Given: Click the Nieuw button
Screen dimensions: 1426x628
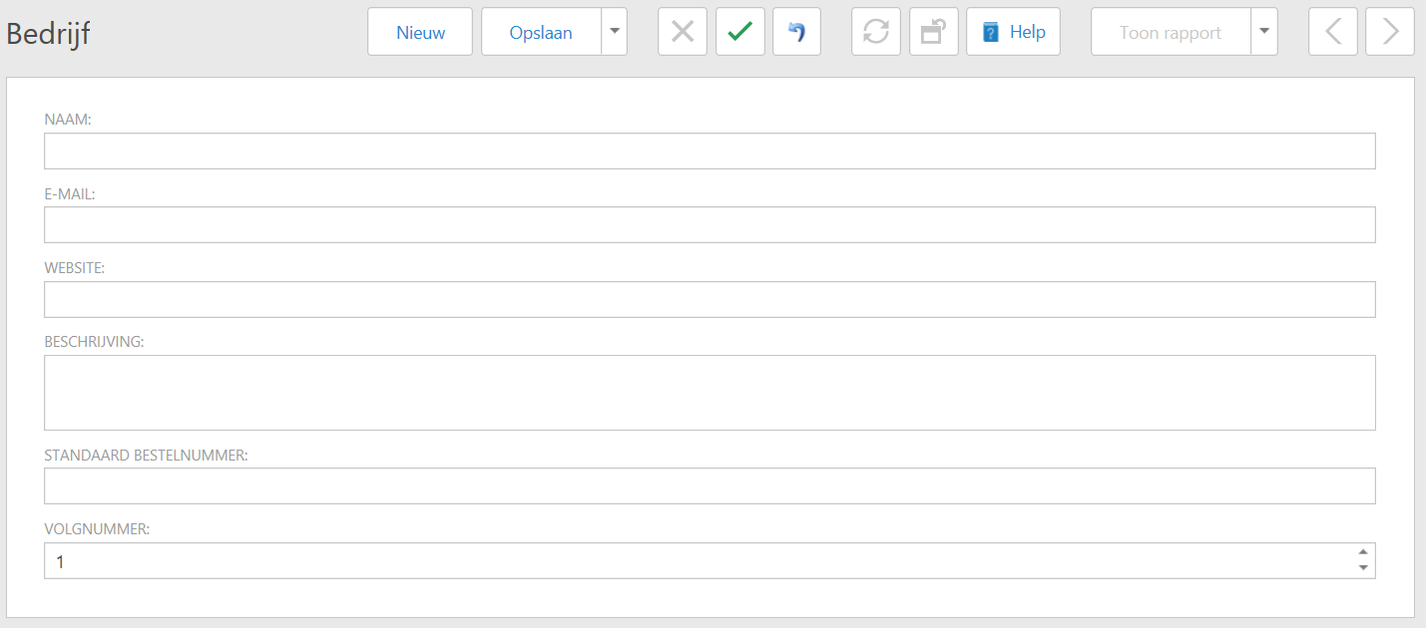Looking at the screenshot, I should (420, 32).
